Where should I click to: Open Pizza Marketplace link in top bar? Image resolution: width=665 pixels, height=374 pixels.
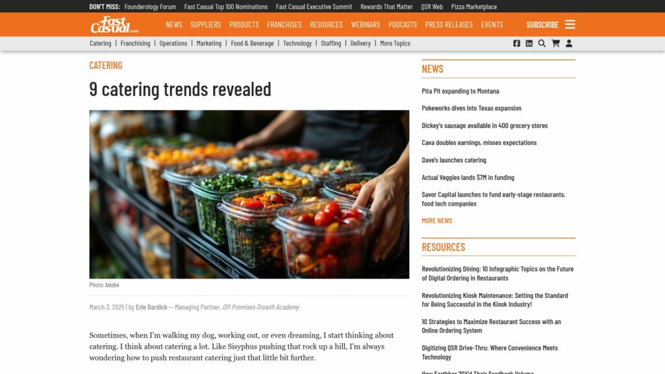coord(473,6)
